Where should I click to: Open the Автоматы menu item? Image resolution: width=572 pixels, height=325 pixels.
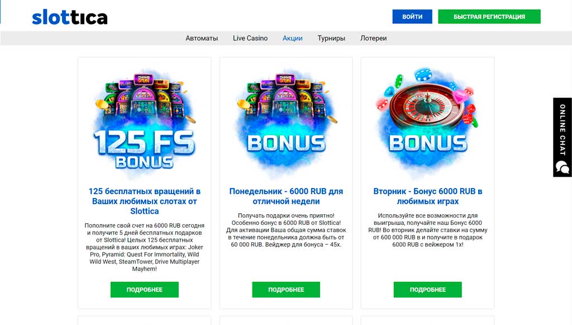click(202, 38)
